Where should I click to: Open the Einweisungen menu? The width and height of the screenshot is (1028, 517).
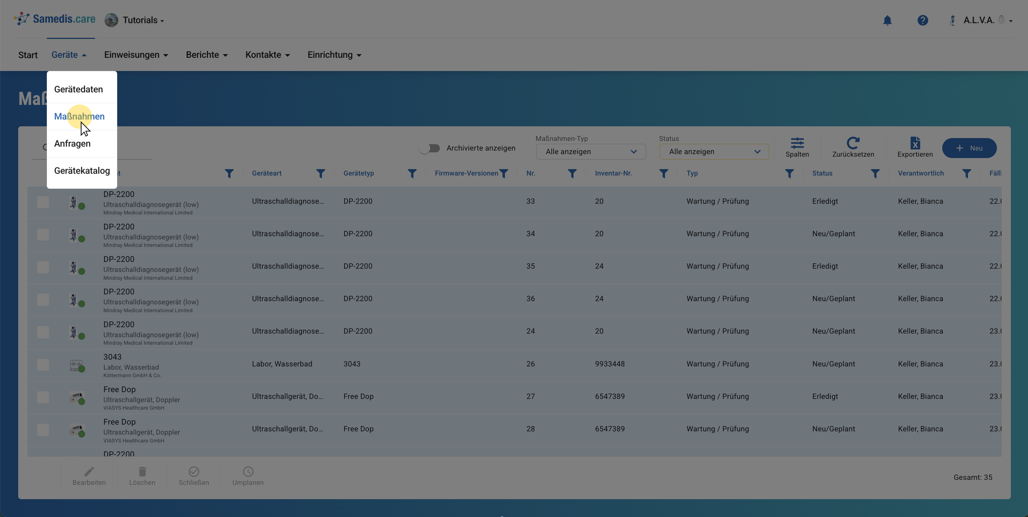click(136, 55)
